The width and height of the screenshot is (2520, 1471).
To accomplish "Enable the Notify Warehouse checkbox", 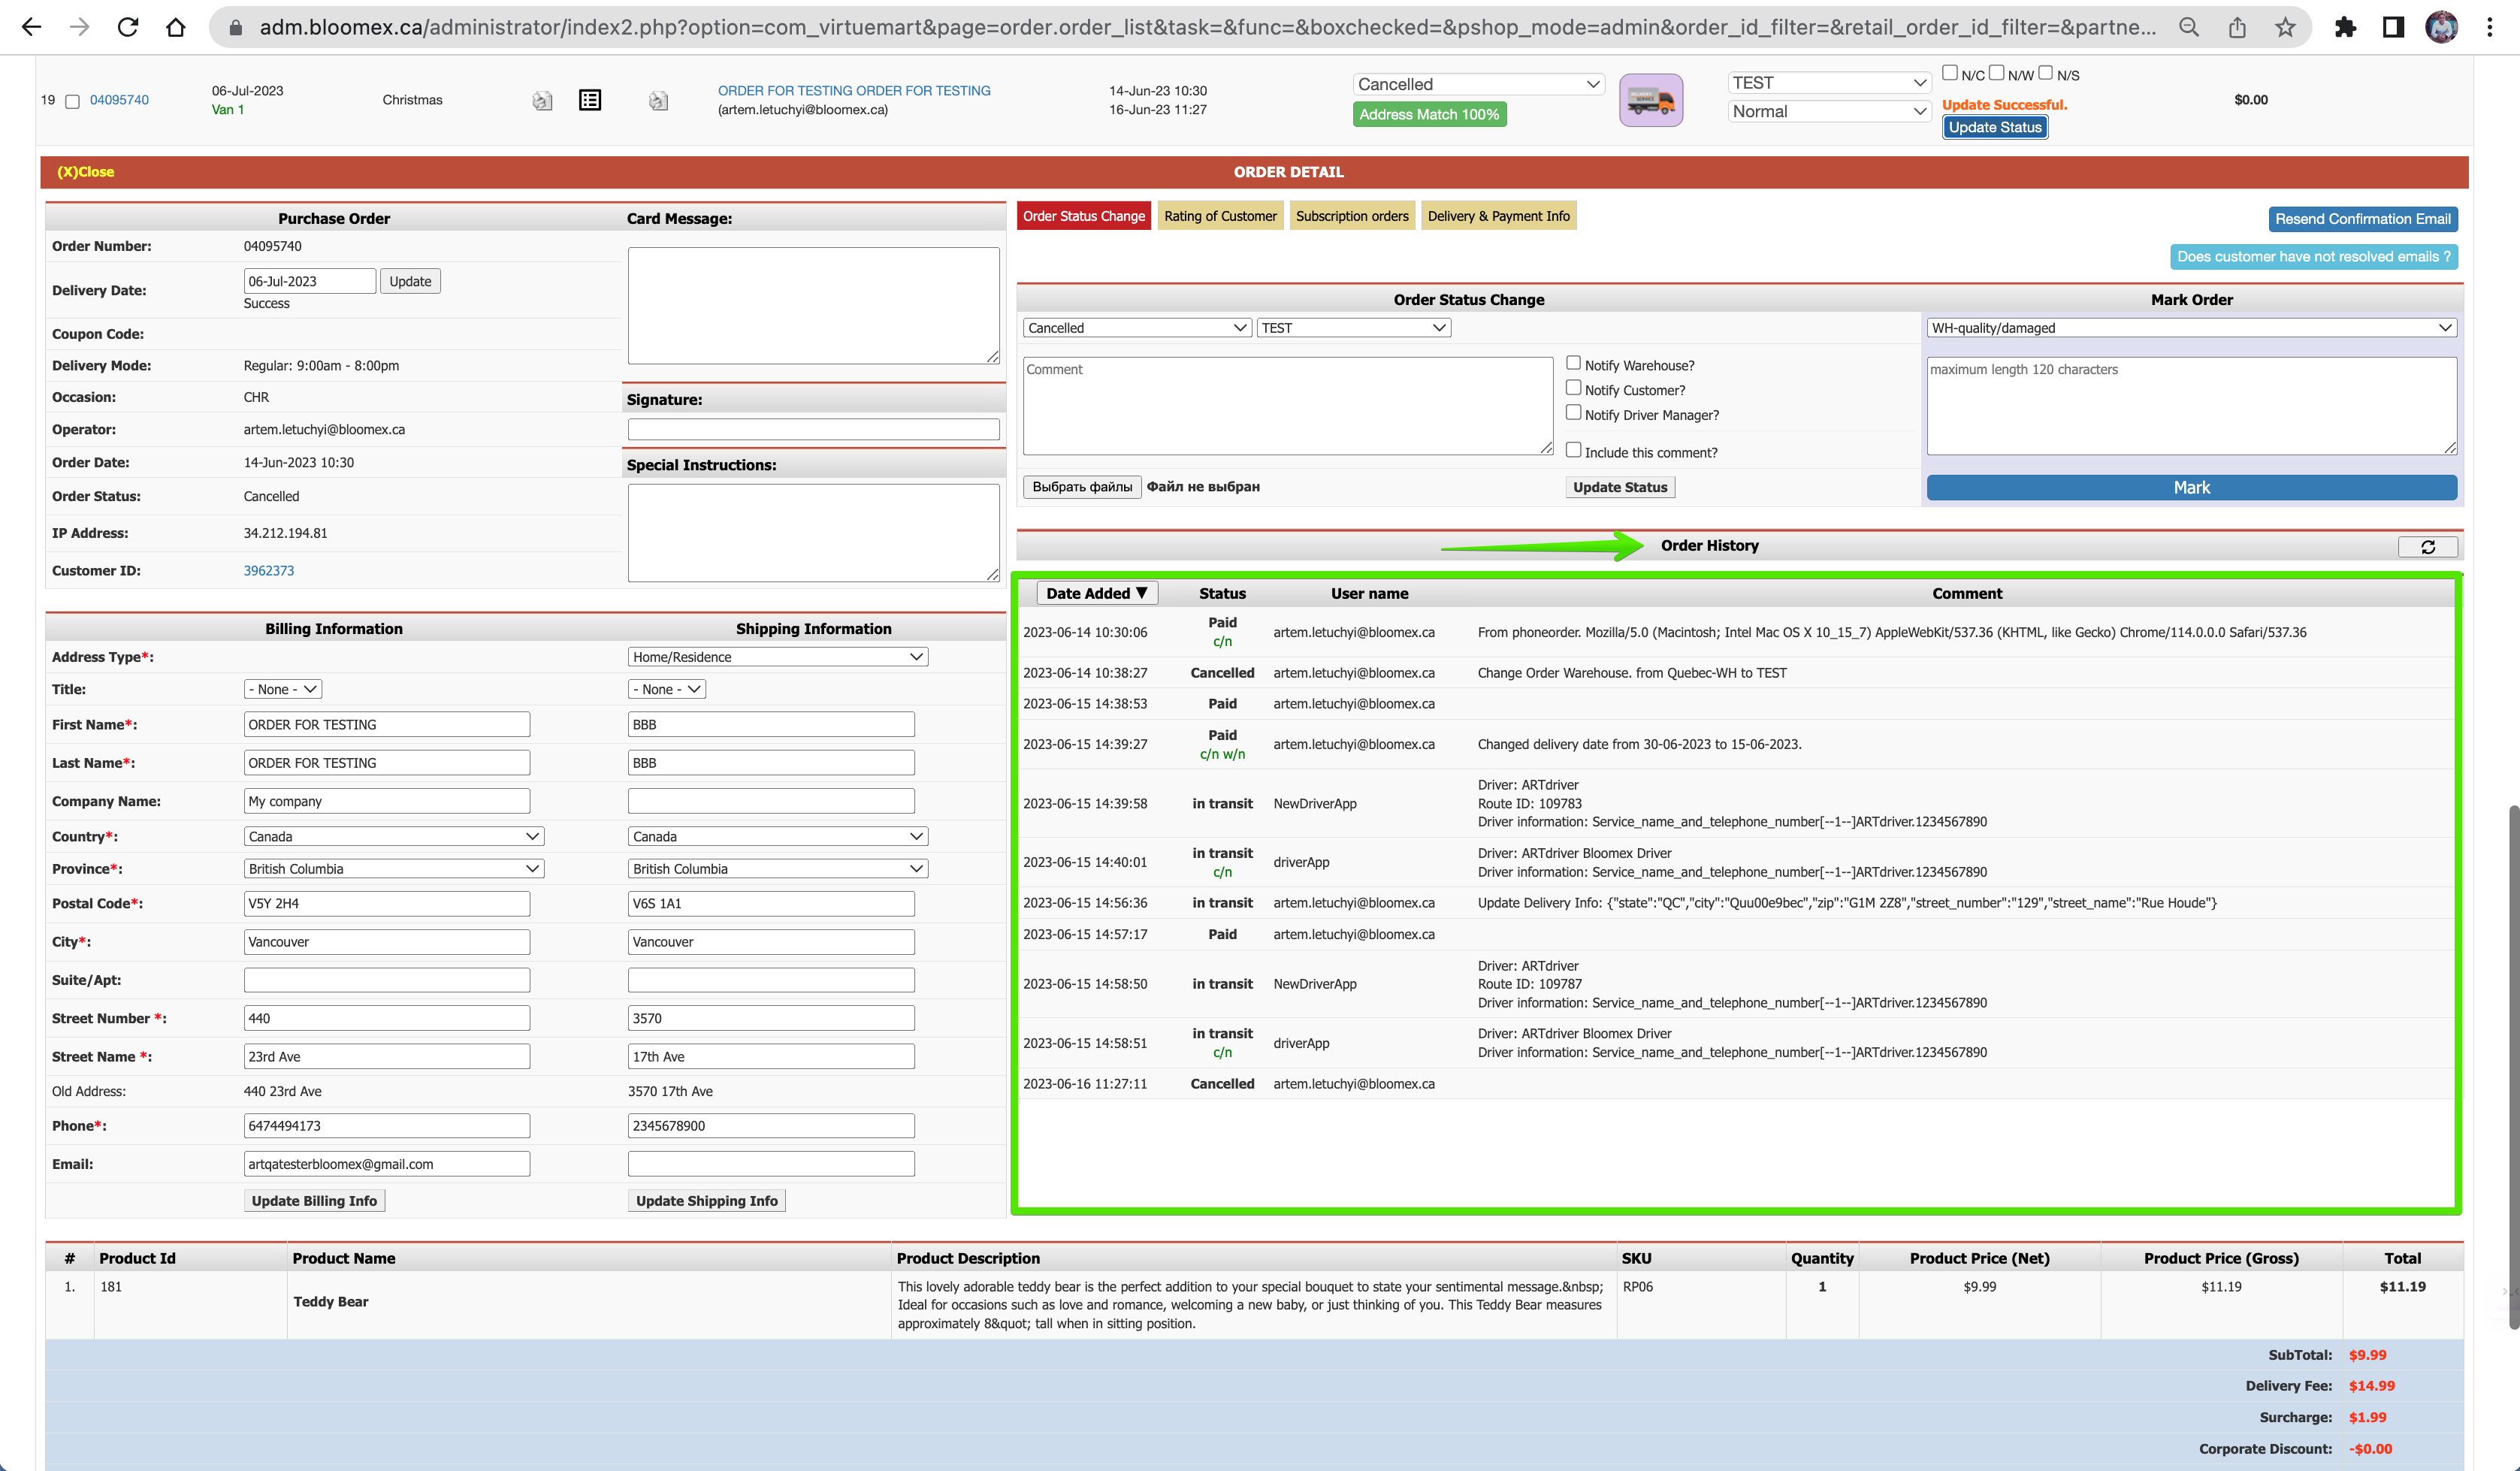I will click(x=1573, y=364).
